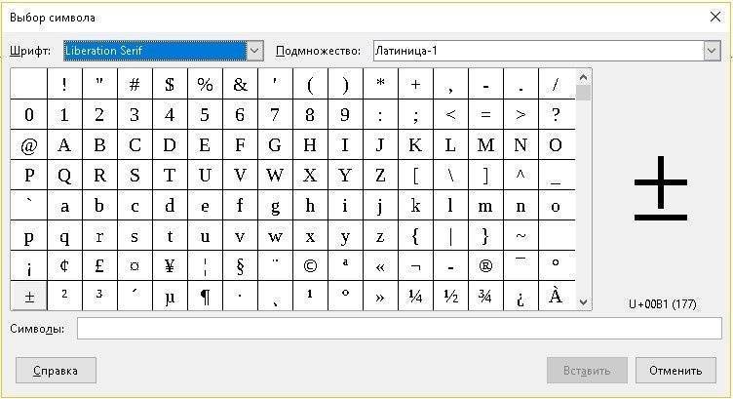This screenshot has width=733, height=399.
Task: Click the Вставить insert button
Action: 587,371
